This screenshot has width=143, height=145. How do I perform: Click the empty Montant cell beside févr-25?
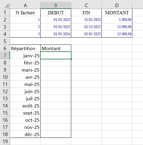tap(56, 63)
